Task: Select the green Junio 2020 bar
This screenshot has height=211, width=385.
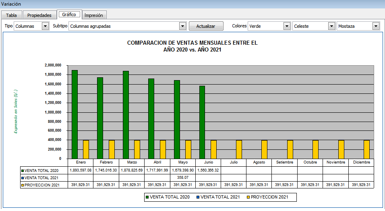Action: pos(202,122)
